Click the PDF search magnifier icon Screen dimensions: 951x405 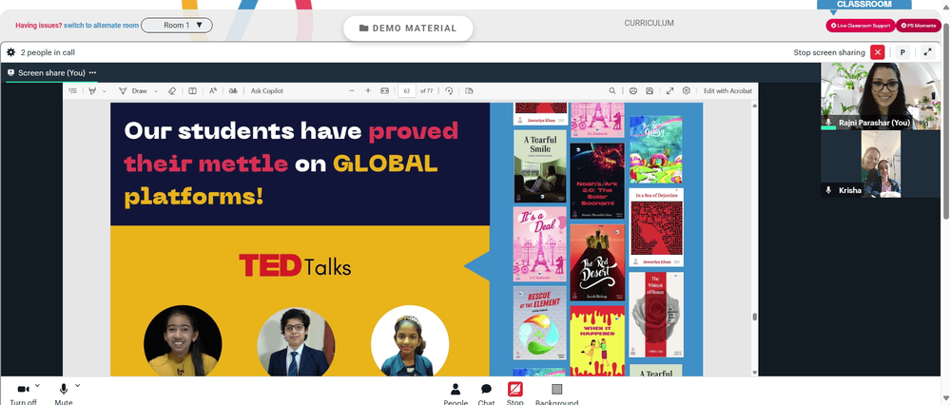pyautogui.click(x=611, y=91)
